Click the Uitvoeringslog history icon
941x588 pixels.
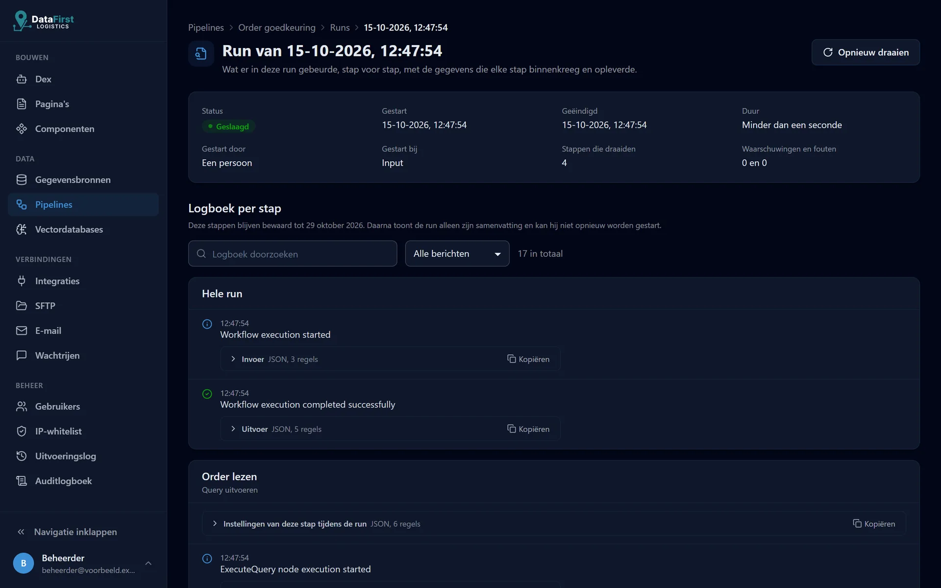click(x=22, y=456)
